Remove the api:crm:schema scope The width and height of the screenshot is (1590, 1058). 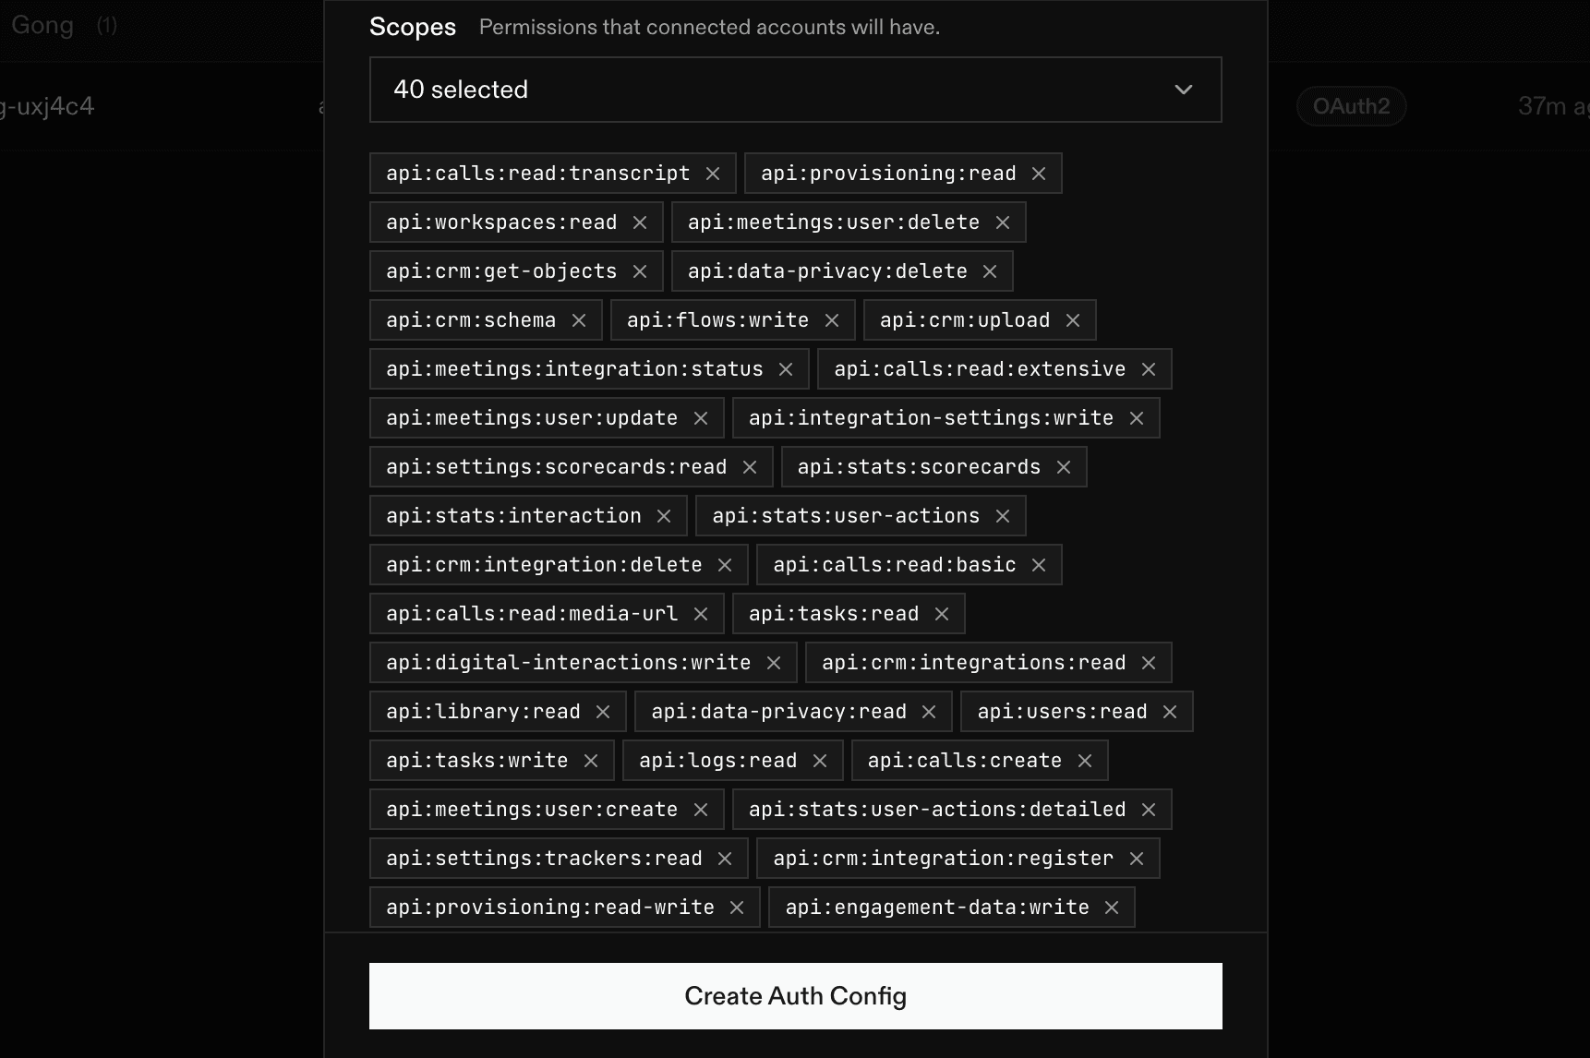coord(579,320)
